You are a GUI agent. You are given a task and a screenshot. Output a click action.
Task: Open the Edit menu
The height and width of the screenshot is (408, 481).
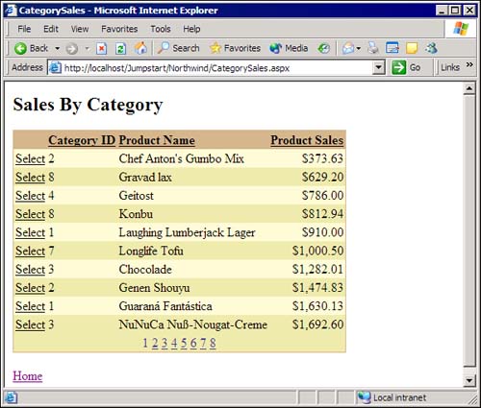(51, 29)
